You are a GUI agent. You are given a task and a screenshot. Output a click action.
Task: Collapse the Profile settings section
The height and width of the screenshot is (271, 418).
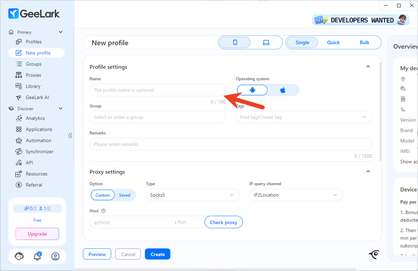tap(368, 67)
